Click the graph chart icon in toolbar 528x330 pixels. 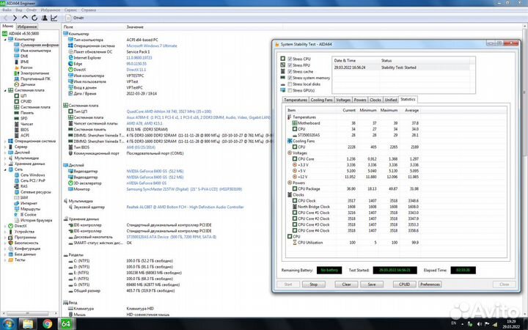tap(54, 18)
